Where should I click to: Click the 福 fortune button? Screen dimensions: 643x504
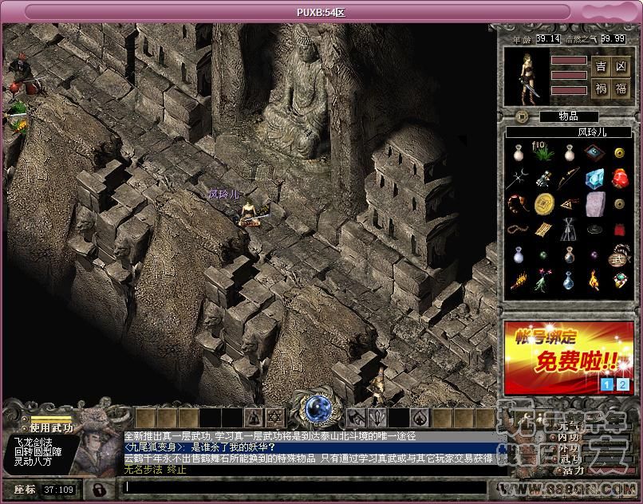point(621,89)
